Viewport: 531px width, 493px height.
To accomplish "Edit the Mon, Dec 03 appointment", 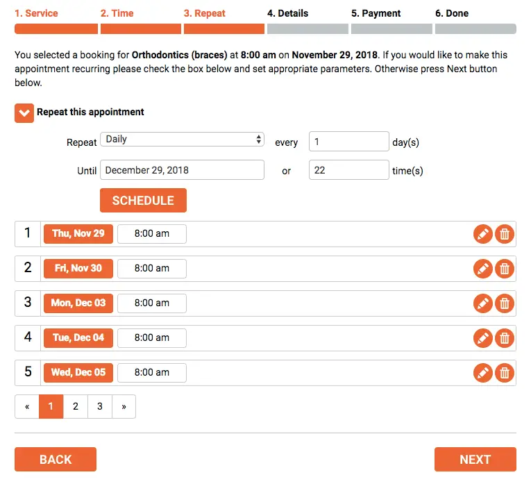I will 482,303.
